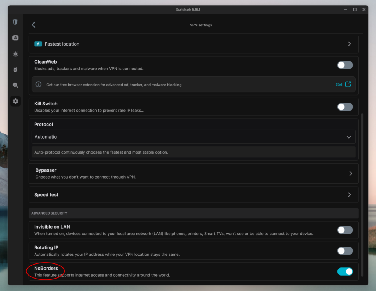Enable the Kill Switch toggle
The height and width of the screenshot is (291, 376).
point(345,107)
